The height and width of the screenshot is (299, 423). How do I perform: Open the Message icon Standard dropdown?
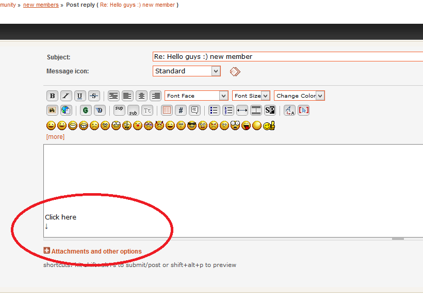coord(187,71)
